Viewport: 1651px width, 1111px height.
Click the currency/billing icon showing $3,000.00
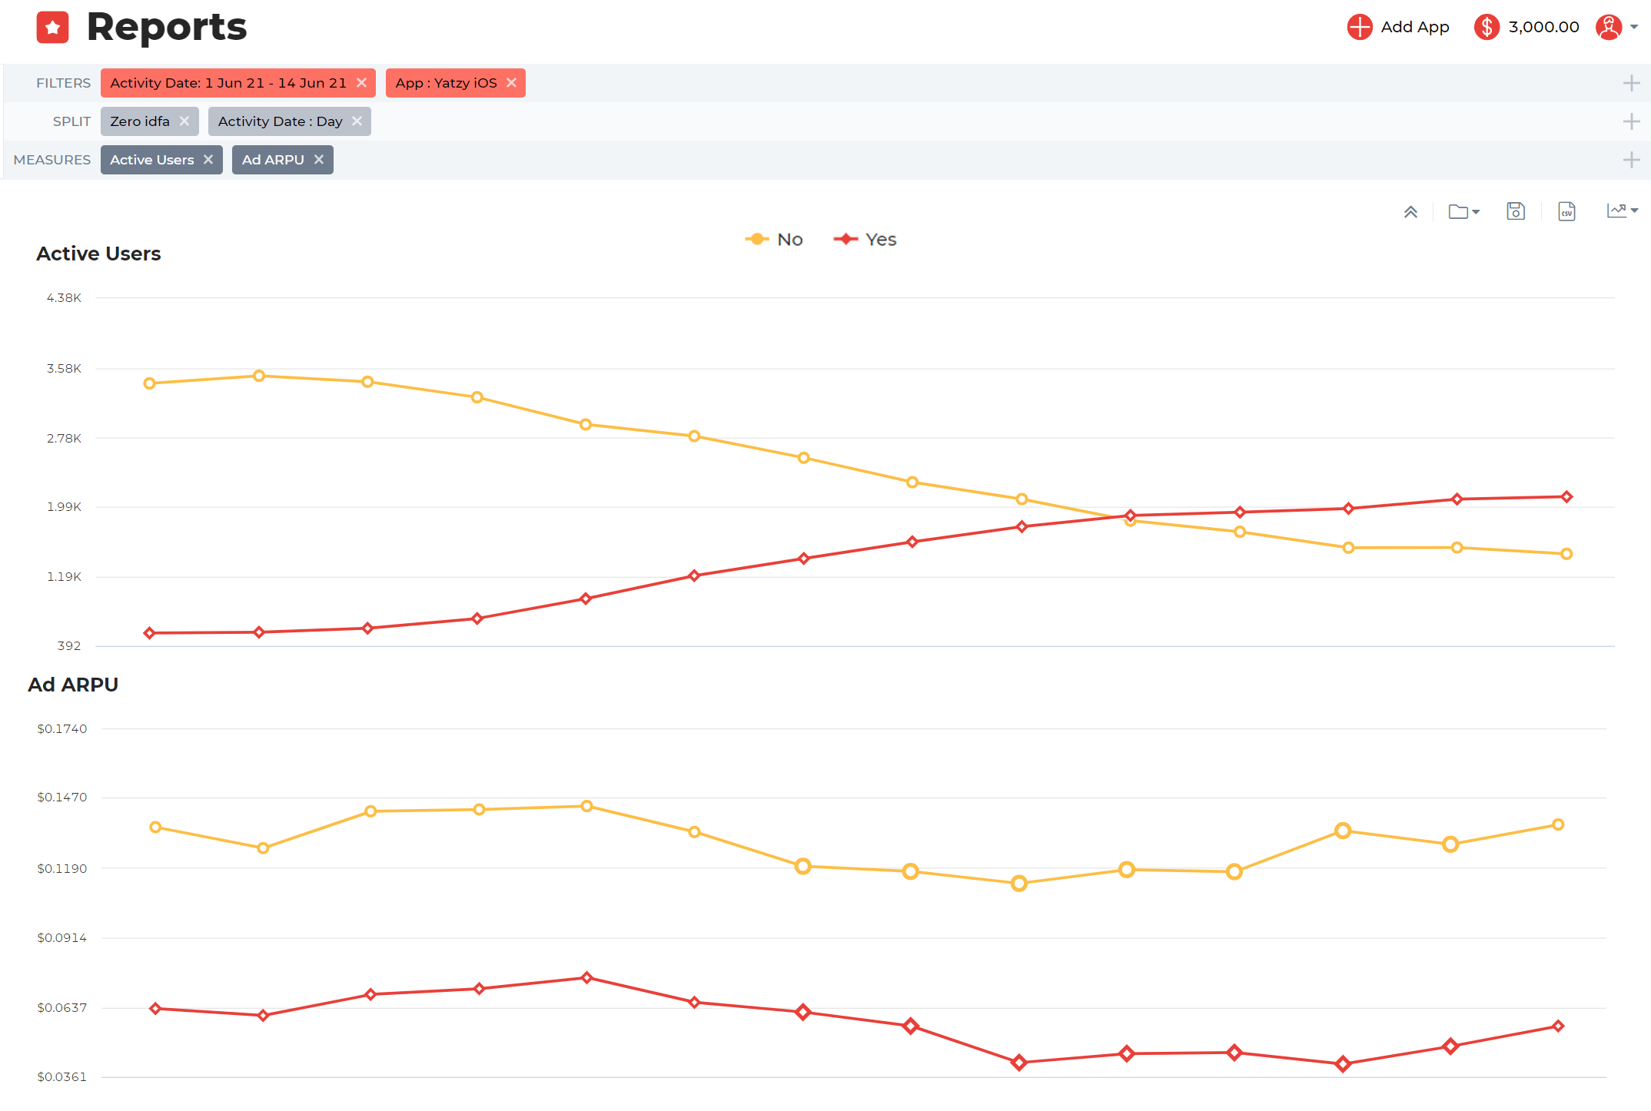coord(1486,25)
